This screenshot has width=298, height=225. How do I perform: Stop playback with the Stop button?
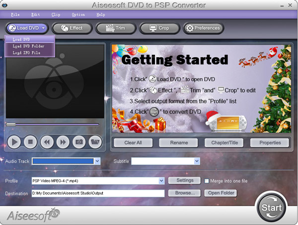click(30, 142)
